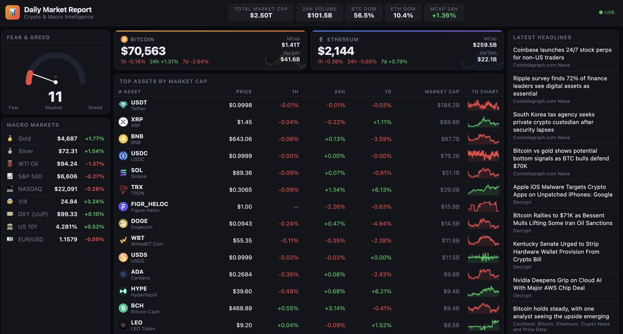Click the ETH DOM 10.4% stat box
The height and width of the screenshot is (334, 623).
point(403,12)
